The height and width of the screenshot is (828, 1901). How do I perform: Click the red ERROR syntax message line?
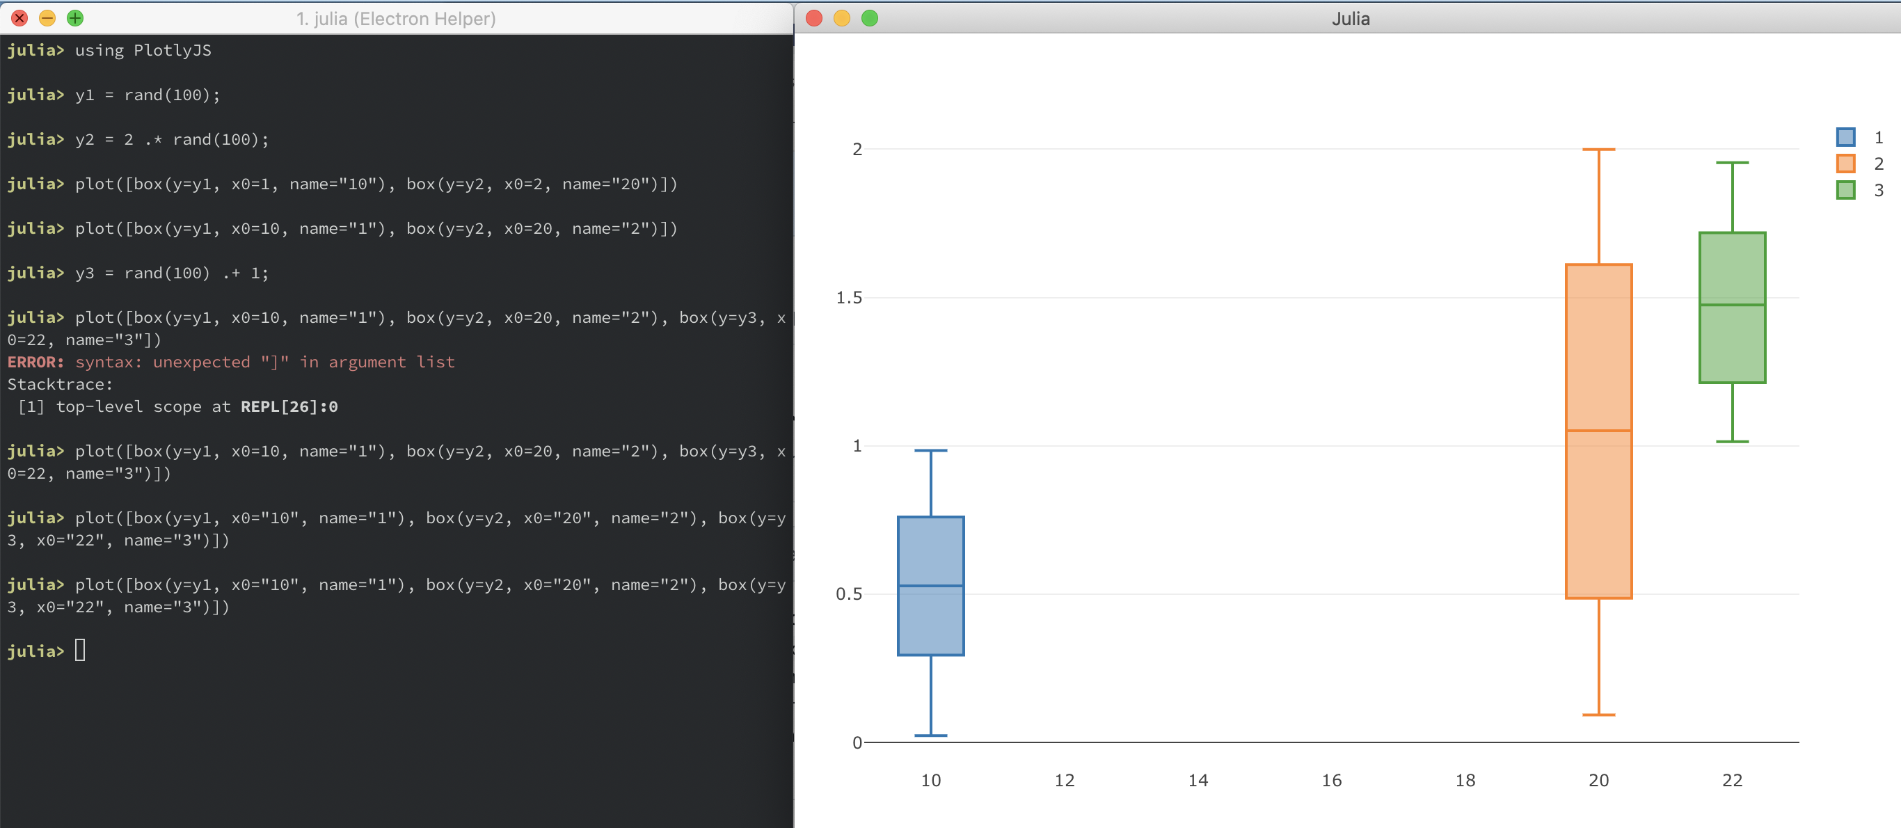[x=231, y=362]
